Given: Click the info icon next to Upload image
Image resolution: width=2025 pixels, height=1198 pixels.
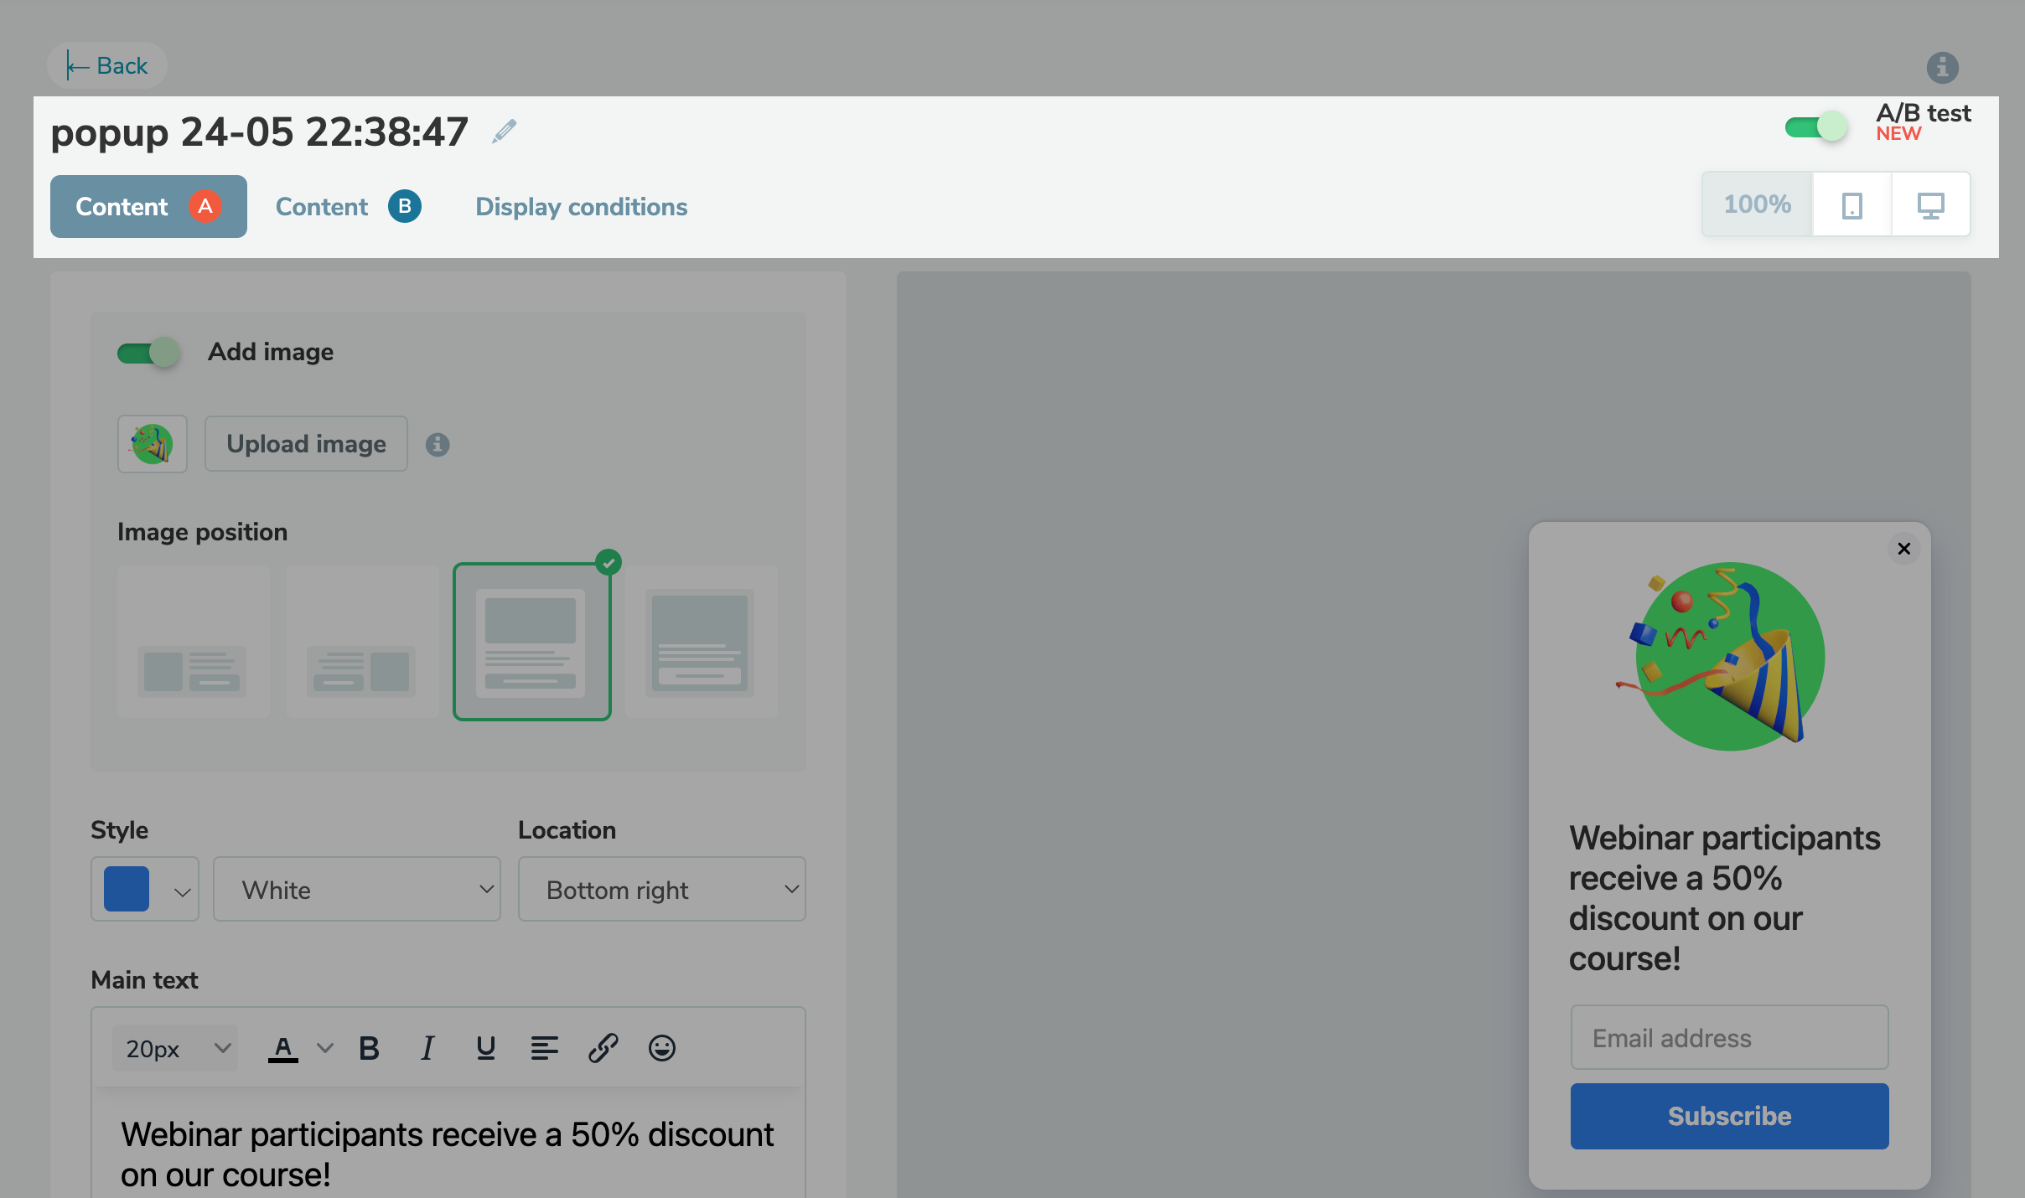Looking at the screenshot, I should click(x=438, y=444).
